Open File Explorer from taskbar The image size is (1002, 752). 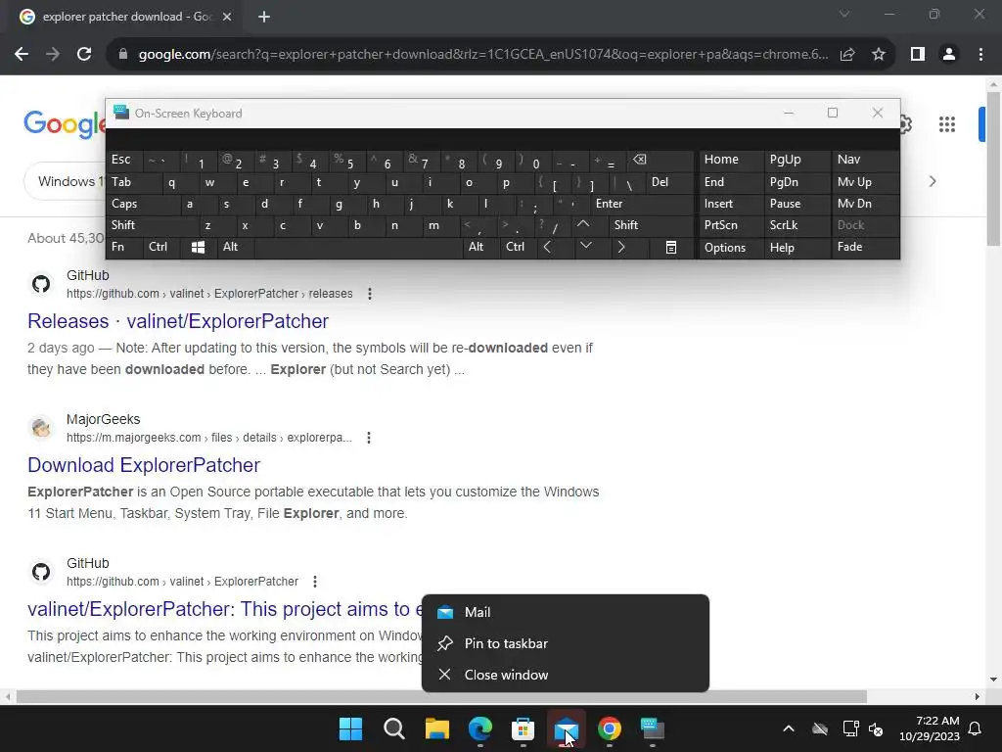[x=437, y=728]
